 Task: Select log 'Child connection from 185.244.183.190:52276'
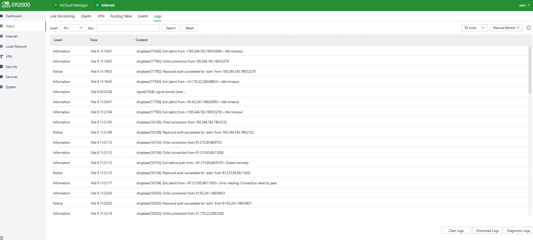click(289, 61)
